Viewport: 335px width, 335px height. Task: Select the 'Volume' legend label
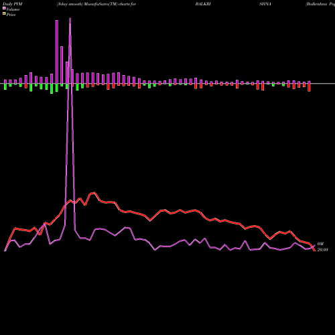point(13,9)
